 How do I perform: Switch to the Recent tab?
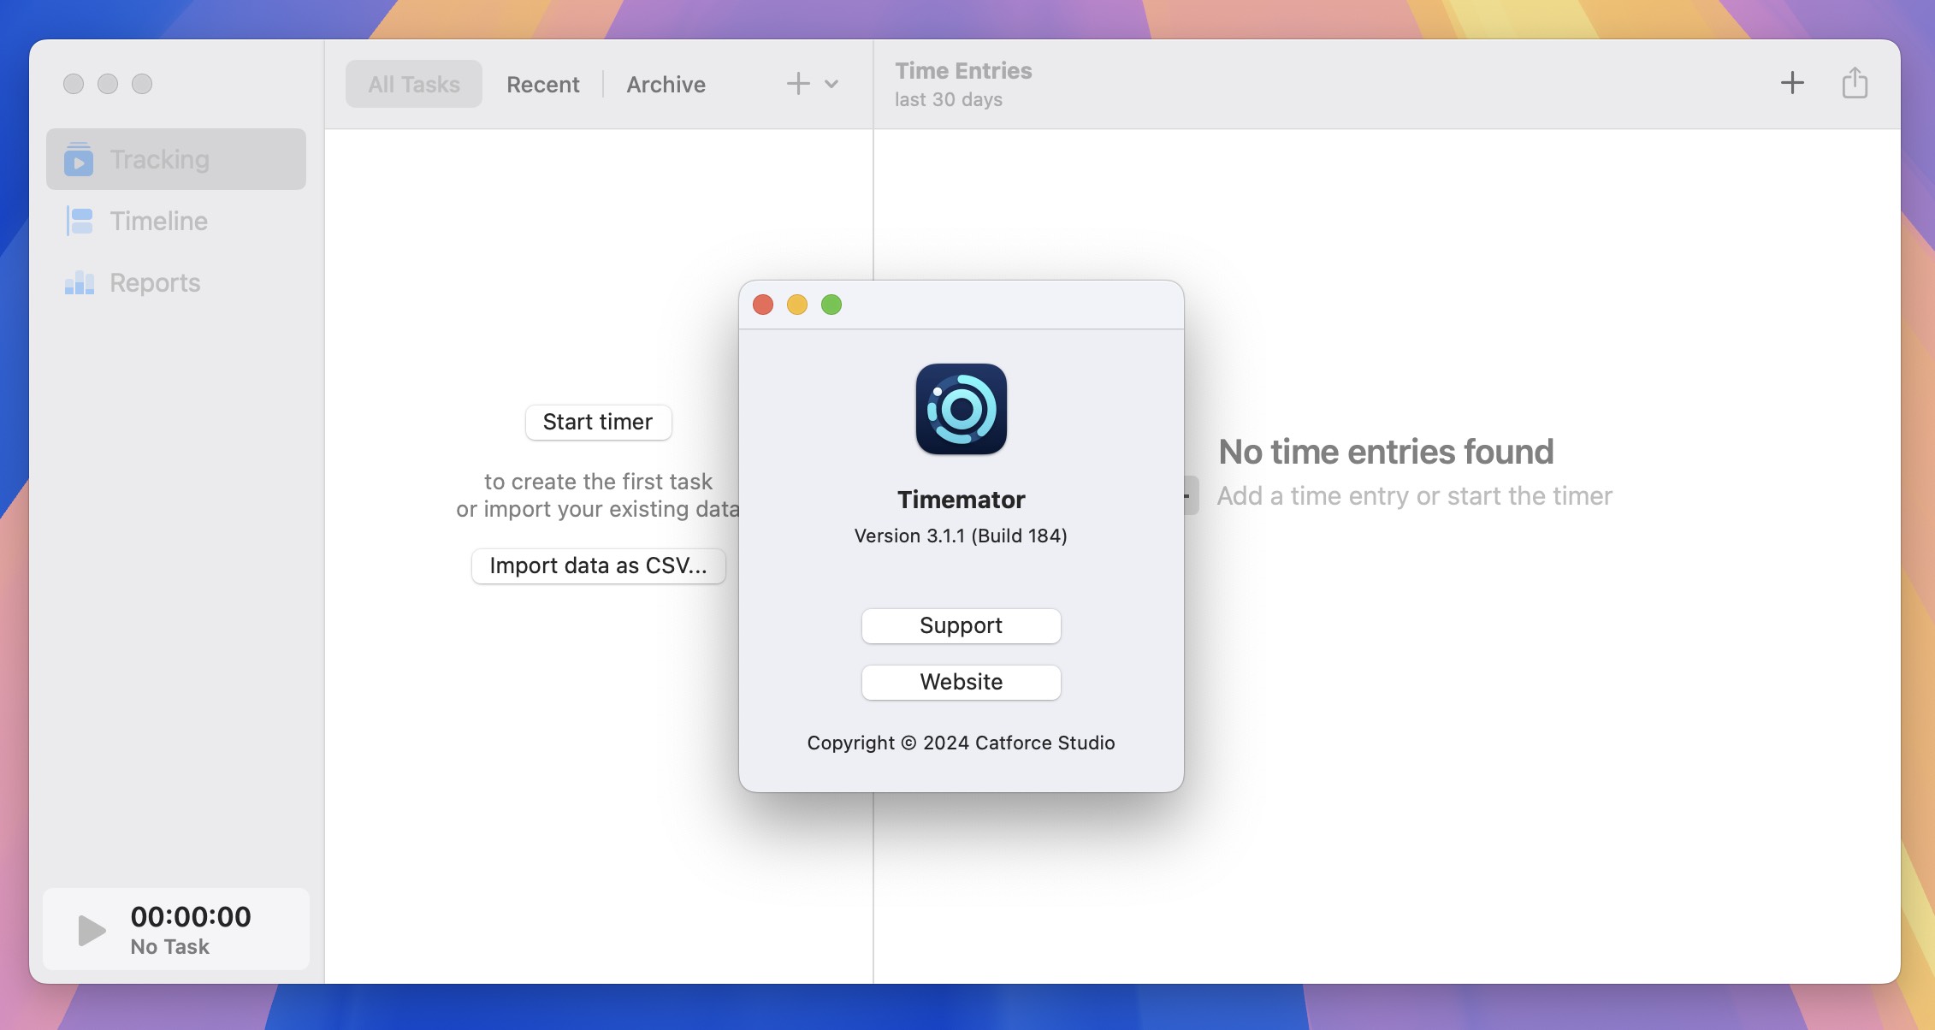click(543, 84)
